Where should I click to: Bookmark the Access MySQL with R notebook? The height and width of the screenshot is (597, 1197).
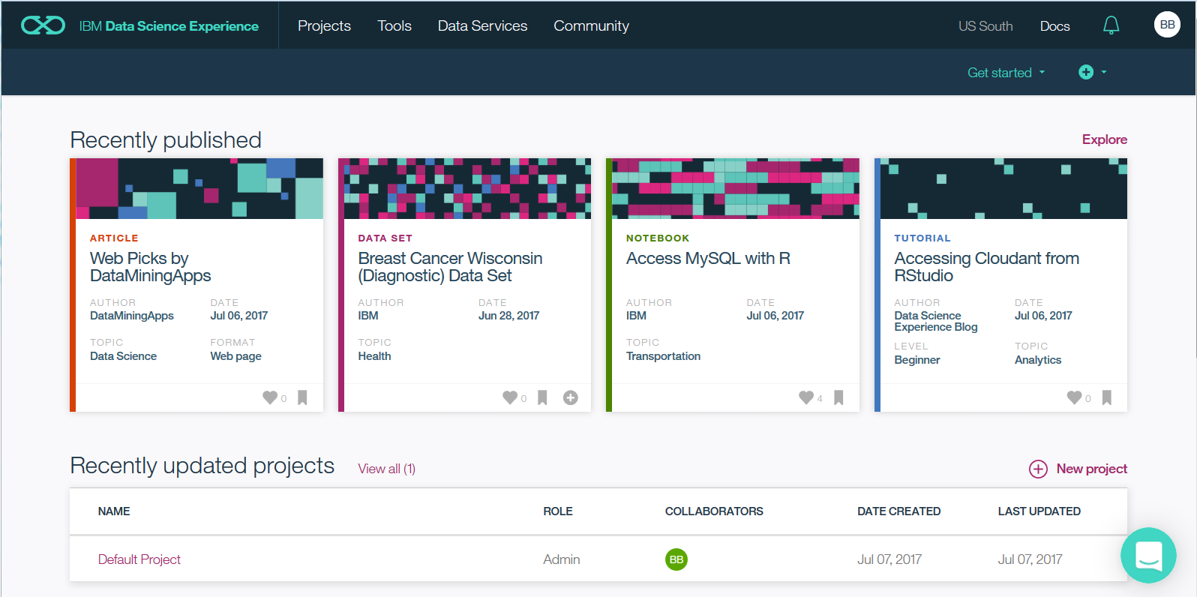coord(838,397)
